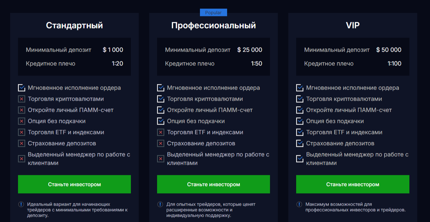Screen dimensions: 430x222
Task: Click the blue Popular badge
Action: click(x=213, y=13)
